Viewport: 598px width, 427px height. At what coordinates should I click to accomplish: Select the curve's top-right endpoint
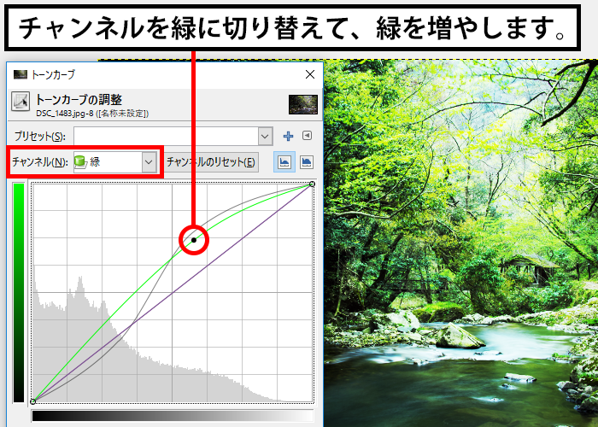tap(311, 184)
